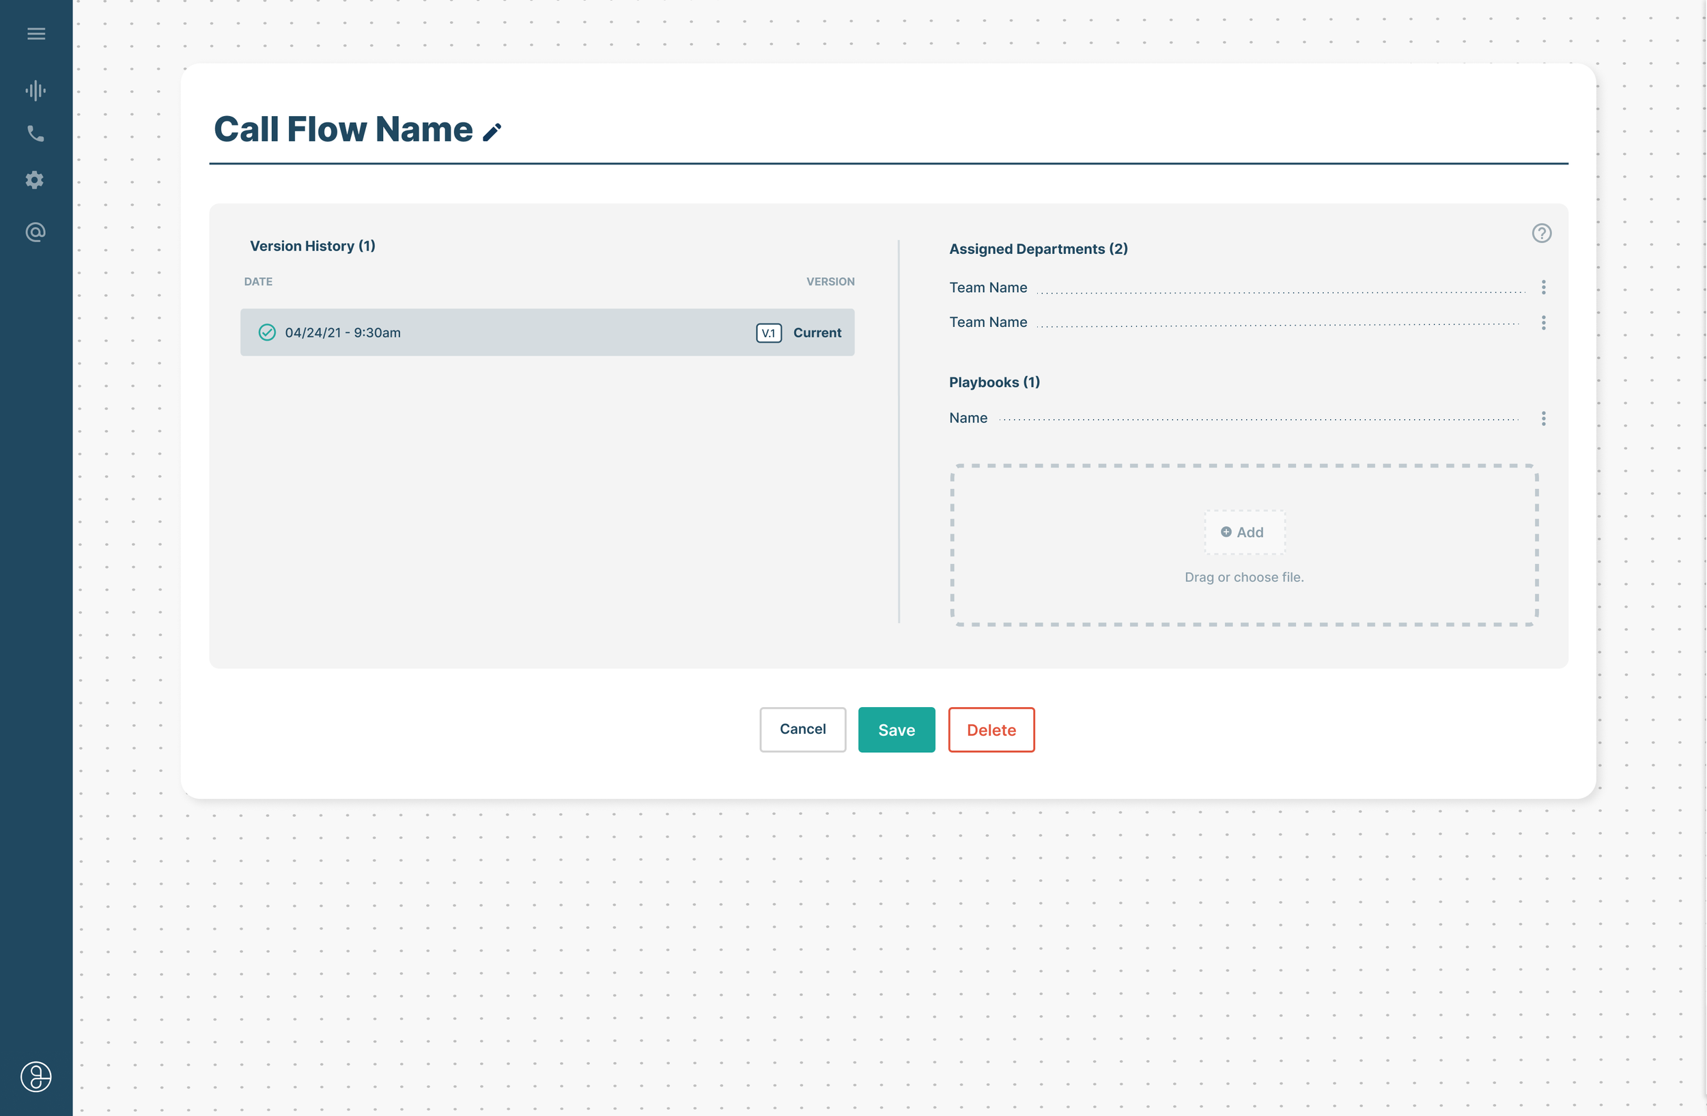Open the settings gear in sidebar
This screenshot has width=1707, height=1116.
[34, 180]
